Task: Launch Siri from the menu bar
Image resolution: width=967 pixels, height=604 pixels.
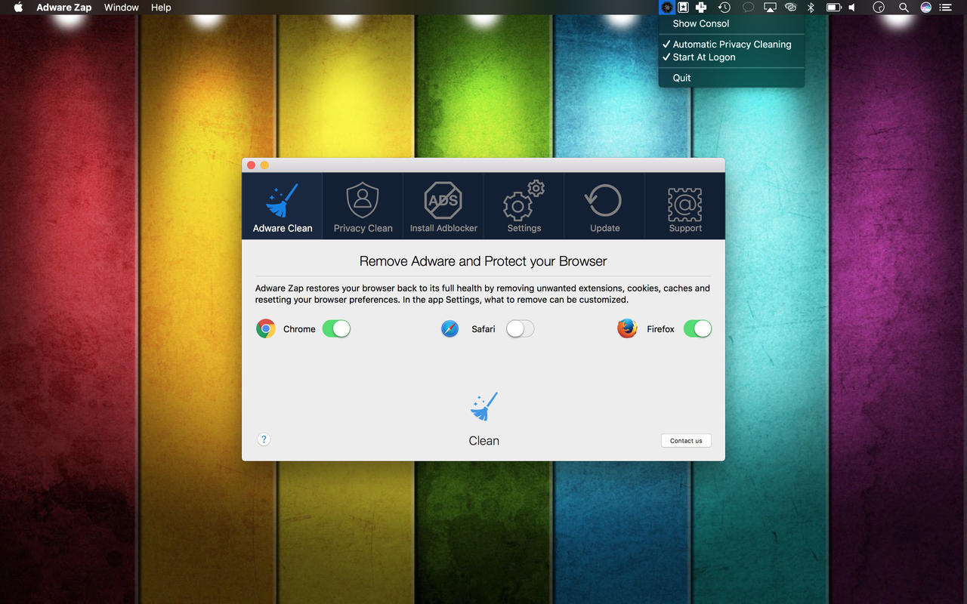Action: point(925,8)
